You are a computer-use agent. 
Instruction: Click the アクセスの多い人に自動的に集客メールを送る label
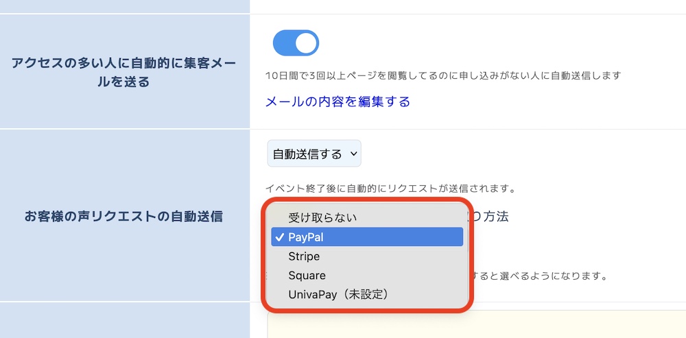[x=124, y=72]
